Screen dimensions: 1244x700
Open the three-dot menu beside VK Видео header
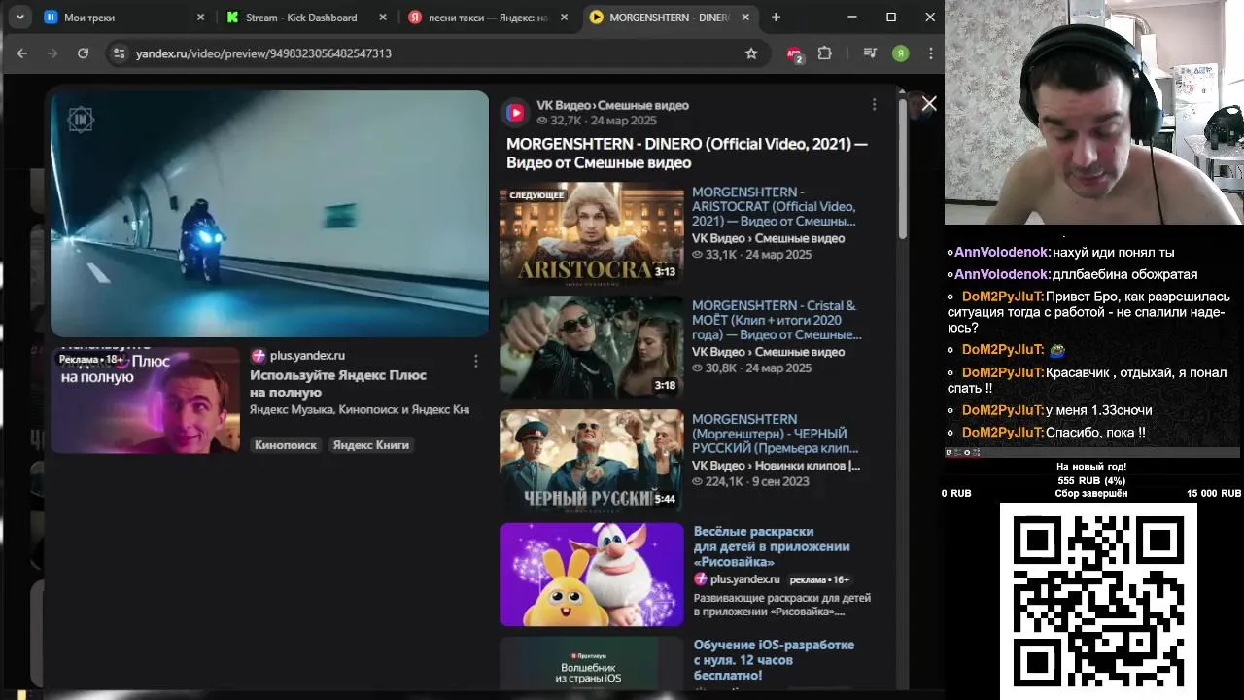coord(874,105)
